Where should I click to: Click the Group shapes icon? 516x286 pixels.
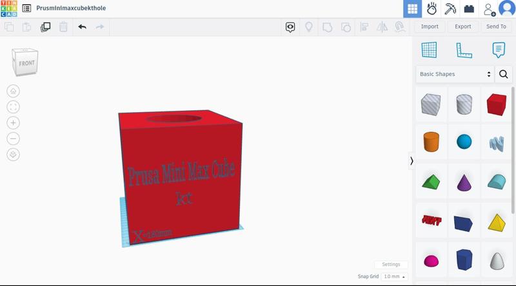point(327,27)
